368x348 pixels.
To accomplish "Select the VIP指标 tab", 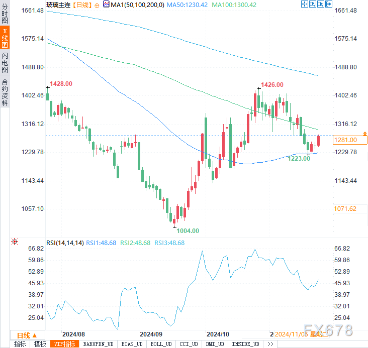I will (x=64, y=344).
